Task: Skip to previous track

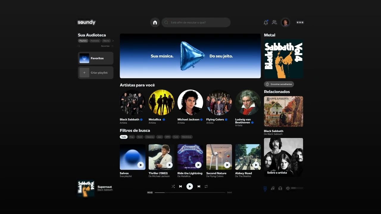Action: click(180, 186)
